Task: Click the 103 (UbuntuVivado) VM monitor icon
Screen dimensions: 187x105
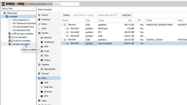Action: point(10,30)
